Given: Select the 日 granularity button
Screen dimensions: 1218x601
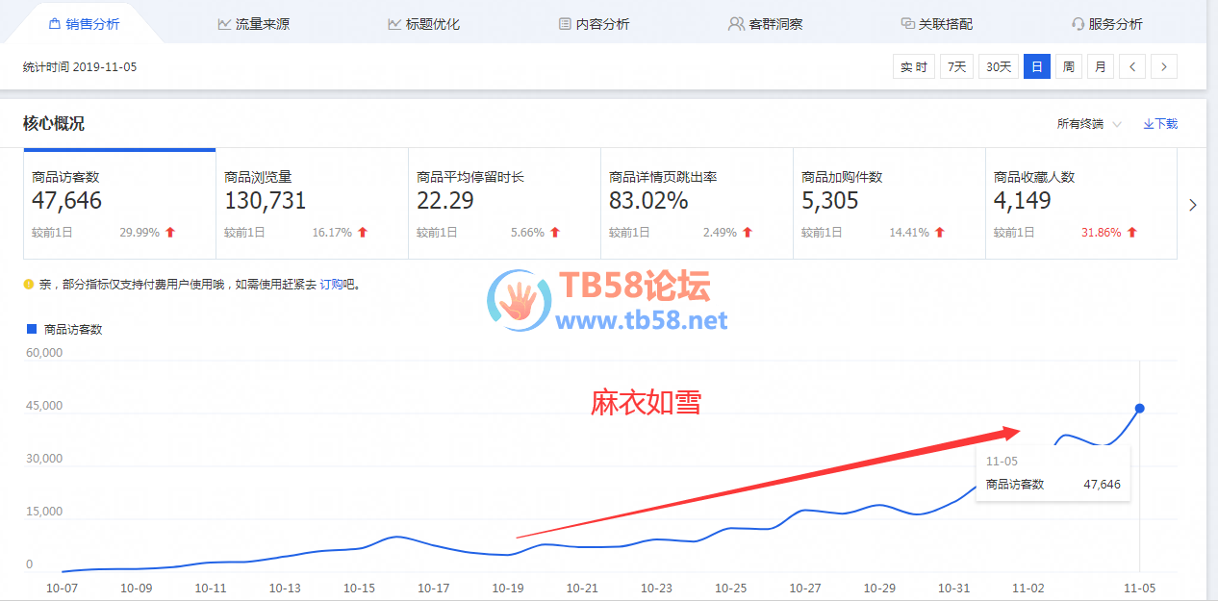Looking at the screenshot, I should (x=1036, y=67).
